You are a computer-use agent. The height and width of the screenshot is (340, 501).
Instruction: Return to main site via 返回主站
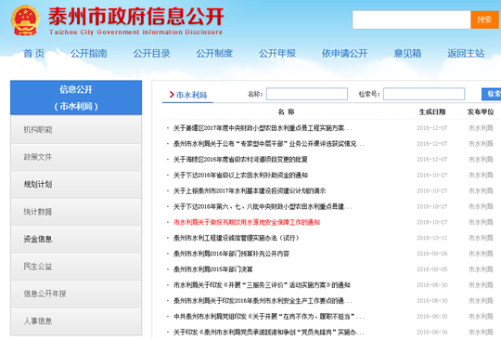(x=466, y=53)
